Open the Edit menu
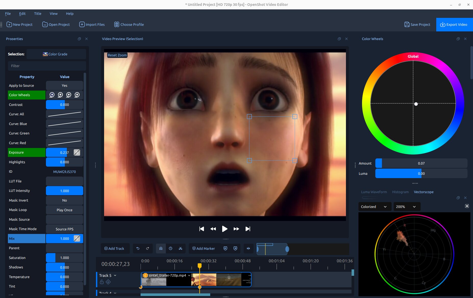Screen dimensions: 473x298 22,14
